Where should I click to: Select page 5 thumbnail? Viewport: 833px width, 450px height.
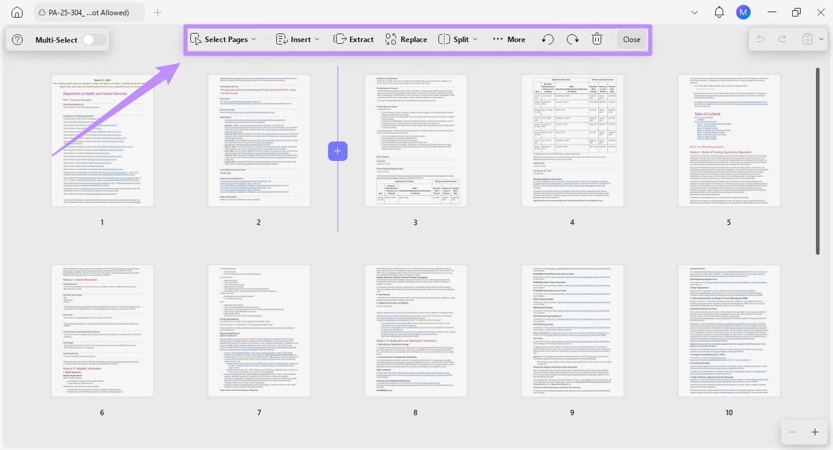coord(729,141)
